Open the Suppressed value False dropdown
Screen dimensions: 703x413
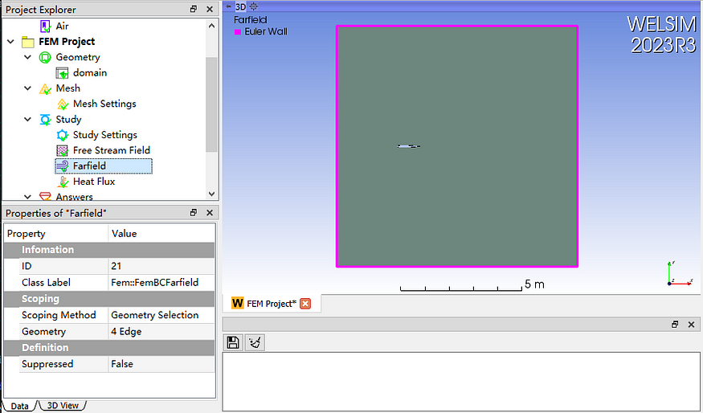click(161, 364)
